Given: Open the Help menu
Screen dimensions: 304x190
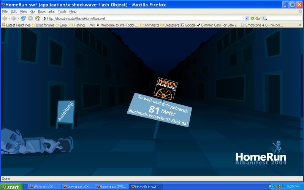Looking at the screenshot, I should click(73, 11).
